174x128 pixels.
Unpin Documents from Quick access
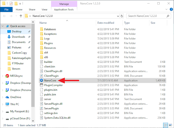pyautogui.click(x=29, y=42)
